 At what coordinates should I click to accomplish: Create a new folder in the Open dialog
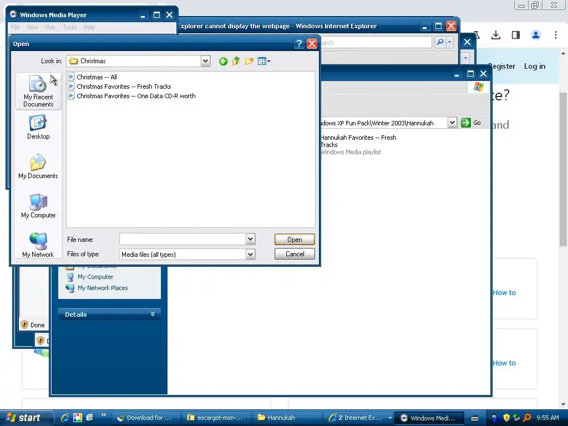[249, 61]
